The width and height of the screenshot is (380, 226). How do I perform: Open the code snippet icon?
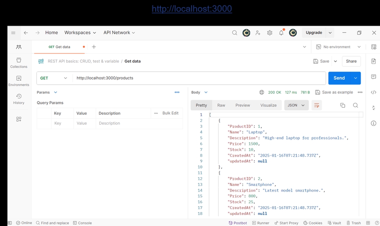[373, 92]
